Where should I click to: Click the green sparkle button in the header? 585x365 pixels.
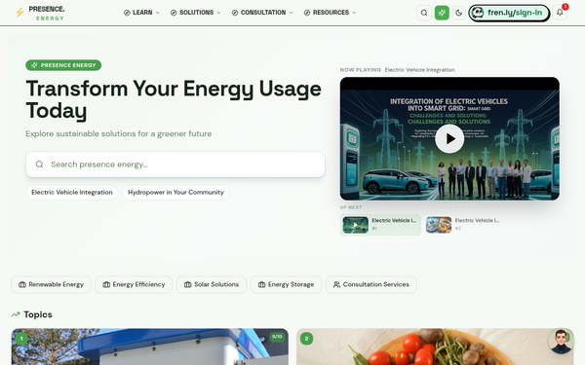tap(442, 13)
